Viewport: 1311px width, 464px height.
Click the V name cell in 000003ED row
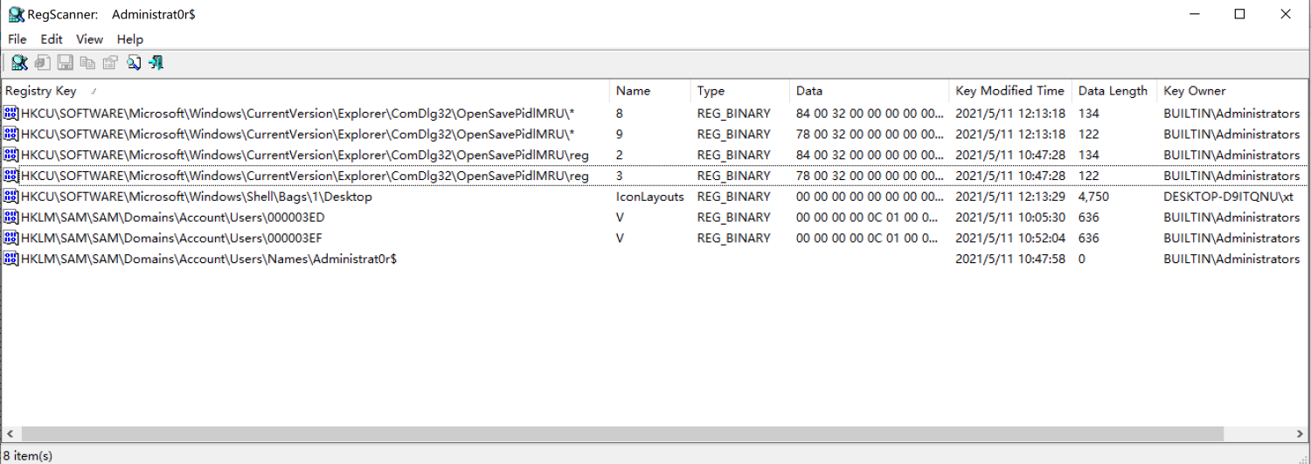point(620,218)
